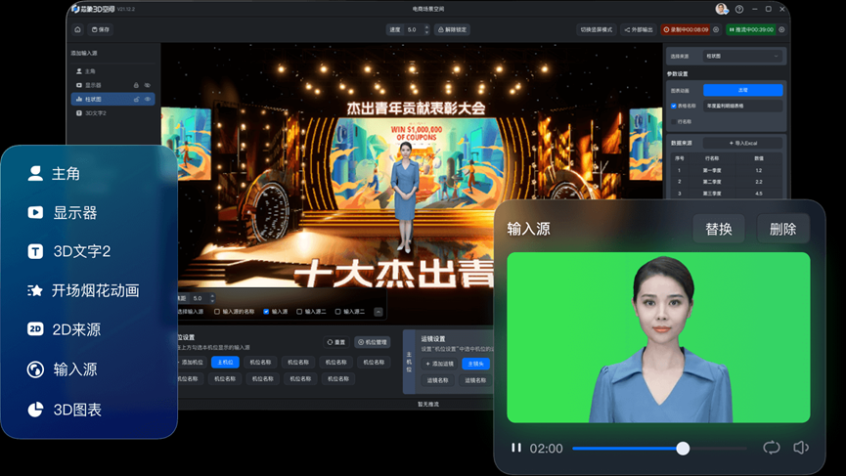Click the 导入Excel import button
The image size is (846, 476).
[743, 143]
